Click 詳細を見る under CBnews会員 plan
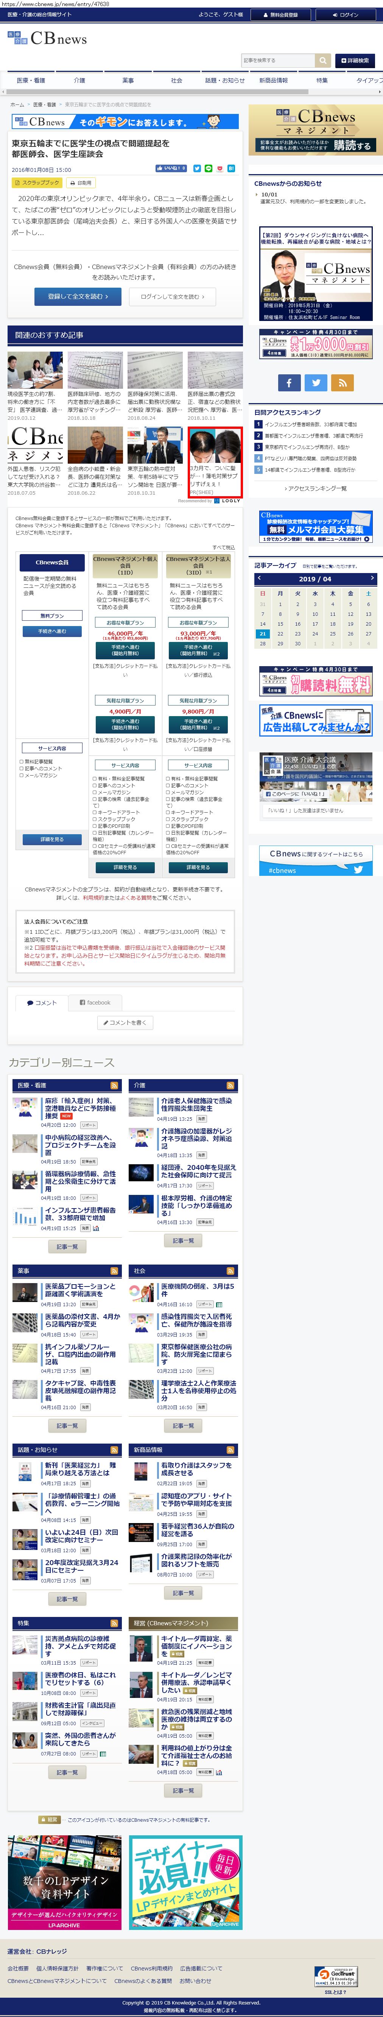383x2017 pixels. click(x=52, y=840)
